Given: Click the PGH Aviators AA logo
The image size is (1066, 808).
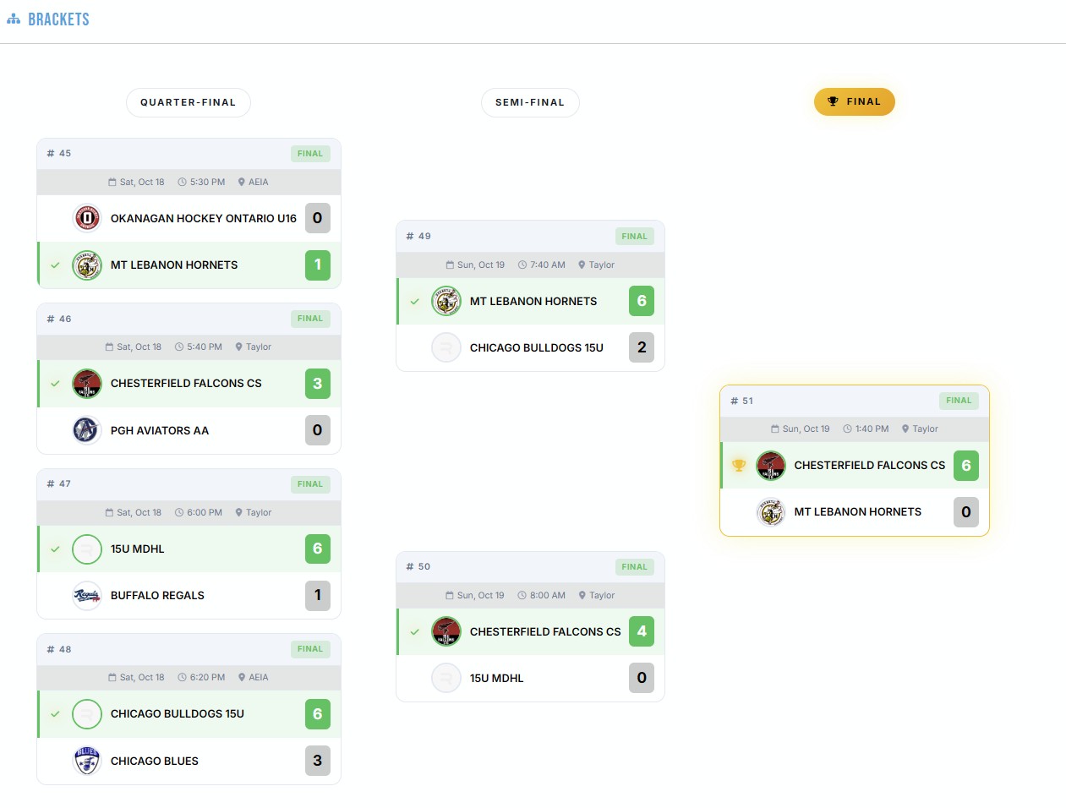Looking at the screenshot, I should coord(86,430).
